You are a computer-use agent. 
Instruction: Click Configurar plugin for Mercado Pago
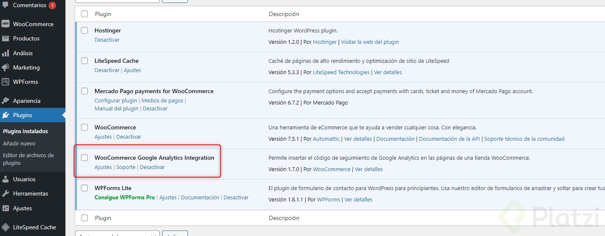(x=116, y=101)
